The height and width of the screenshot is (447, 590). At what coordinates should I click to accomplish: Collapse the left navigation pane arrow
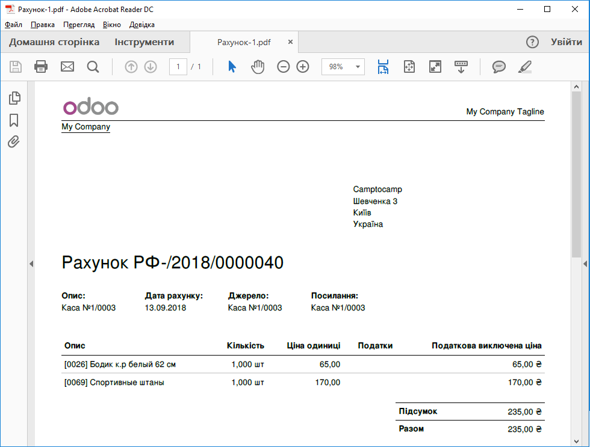pyautogui.click(x=31, y=264)
